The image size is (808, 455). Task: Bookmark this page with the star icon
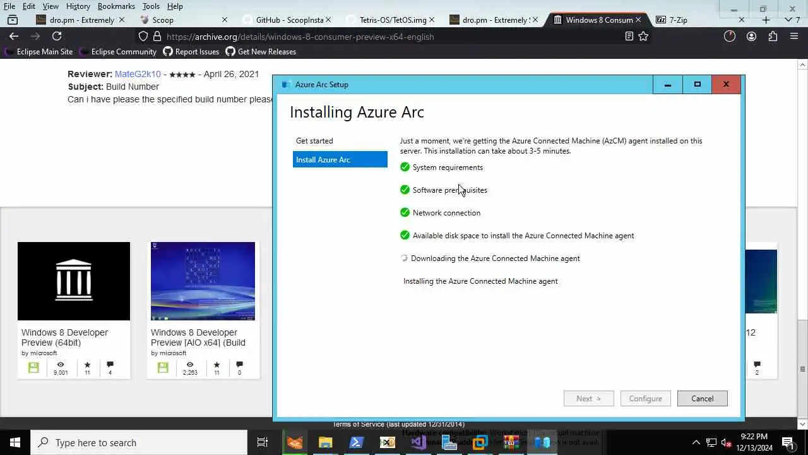pyautogui.click(x=643, y=37)
